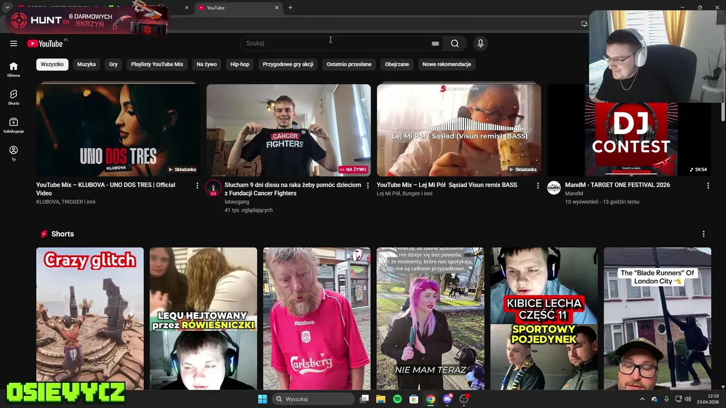Open options menu for KLUBOVA UNO DOS TRES mix
Viewport: 726px width, 408px height.
pyautogui.click(x=197, y=185)
